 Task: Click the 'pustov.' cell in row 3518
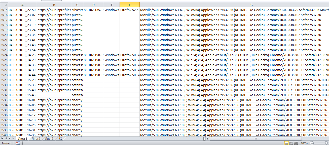[x=77, y=25]
